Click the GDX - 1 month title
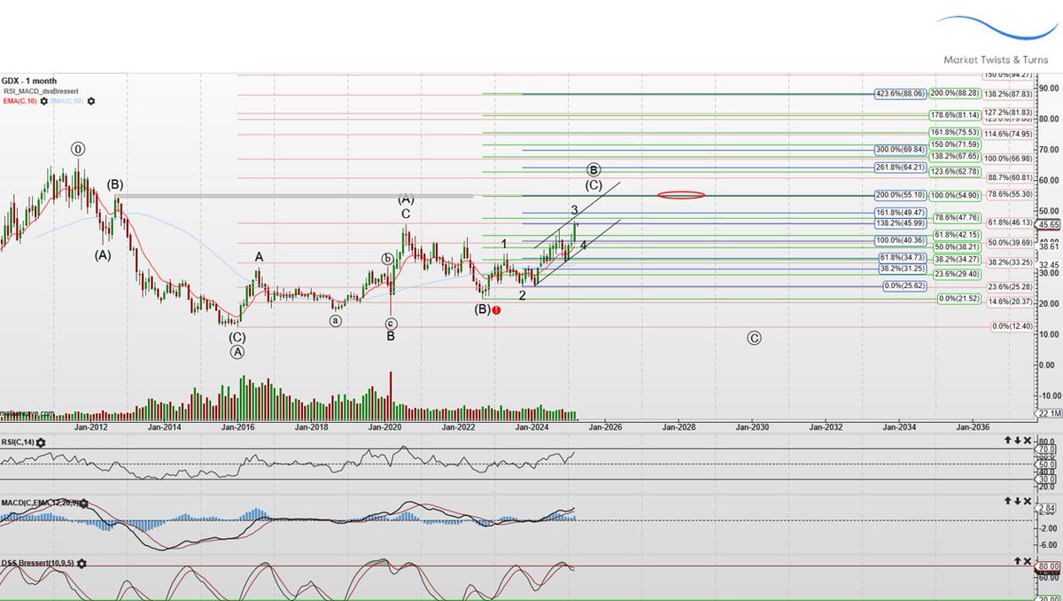The image size is (1063, 601). tap(27, 80)
